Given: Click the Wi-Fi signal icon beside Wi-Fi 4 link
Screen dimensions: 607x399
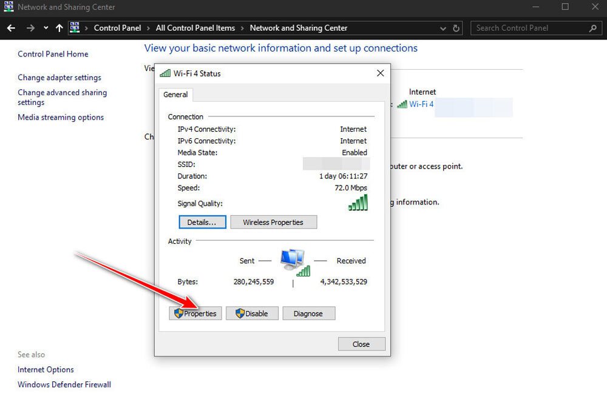Looking at the screenshot, I should (x=402, y=104).
